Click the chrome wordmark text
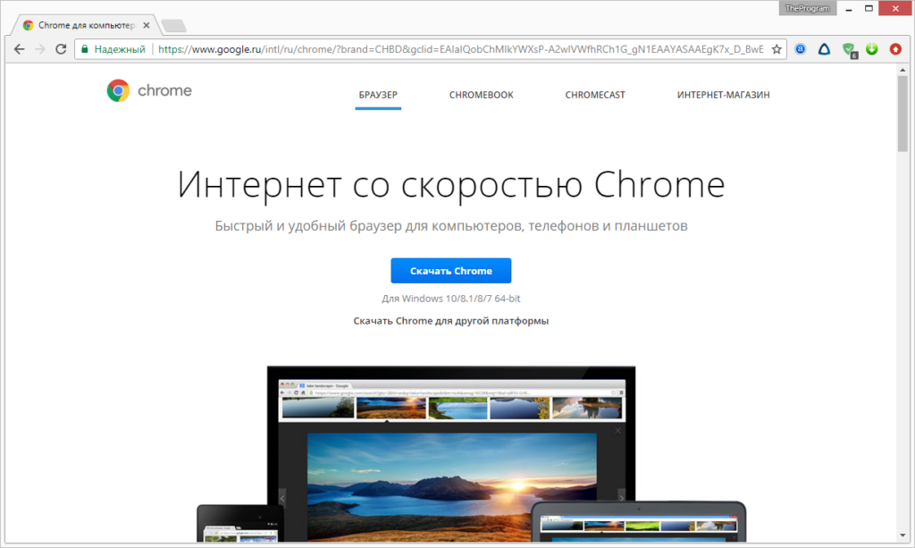This screenshot has height=548, width=915. pos(164,90)
